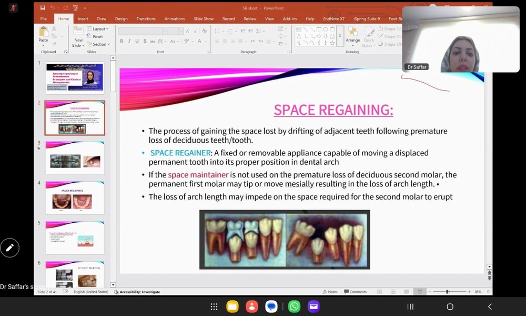Click the zoom slider in status bar
526x316 pixels.
[x=448, y=292]
